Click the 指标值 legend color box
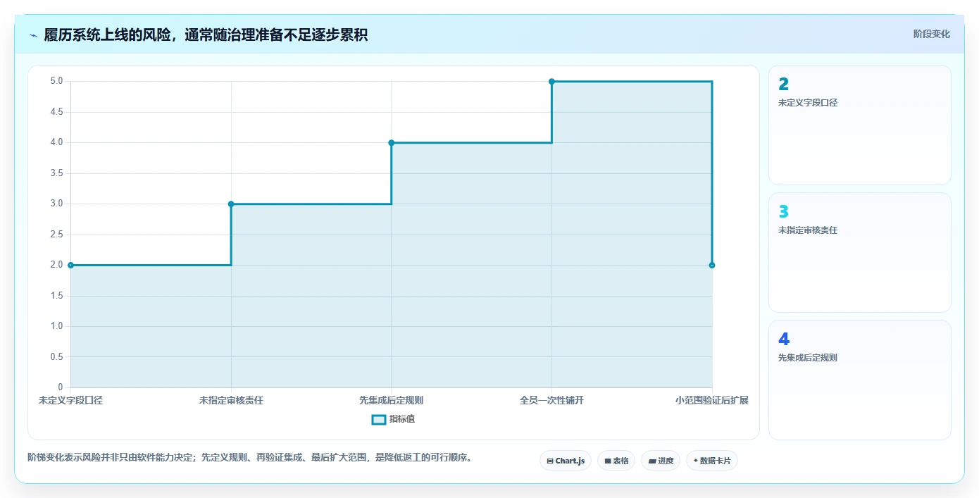 [378, 419]
